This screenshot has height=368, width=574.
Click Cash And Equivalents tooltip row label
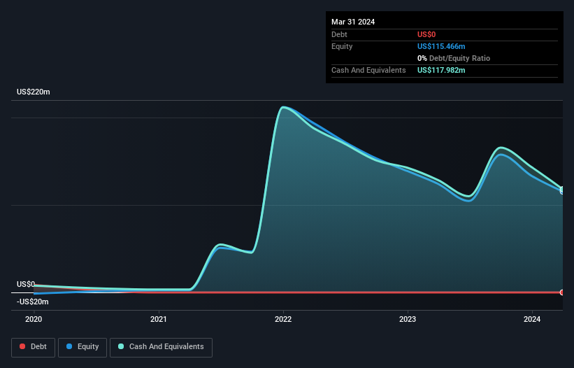368,70
